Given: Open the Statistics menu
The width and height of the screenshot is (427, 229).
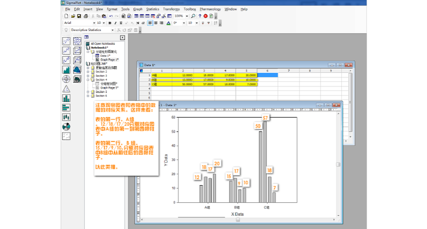Looking at the screenshot, I should [152, 9].
